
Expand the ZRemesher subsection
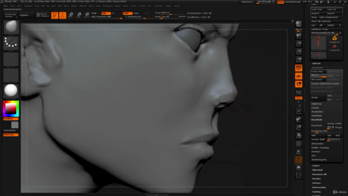(318, 144)
